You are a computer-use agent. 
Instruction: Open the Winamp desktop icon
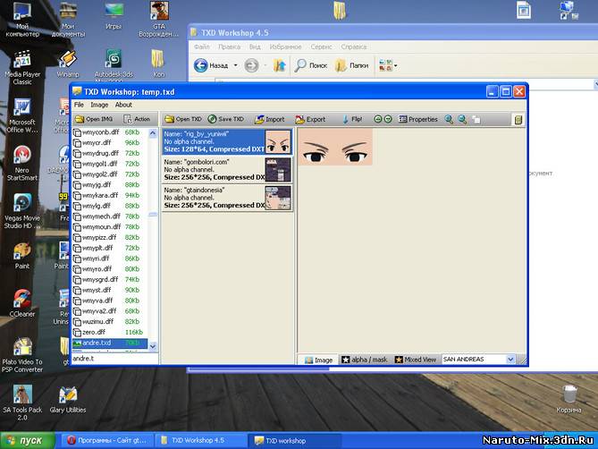68,64
